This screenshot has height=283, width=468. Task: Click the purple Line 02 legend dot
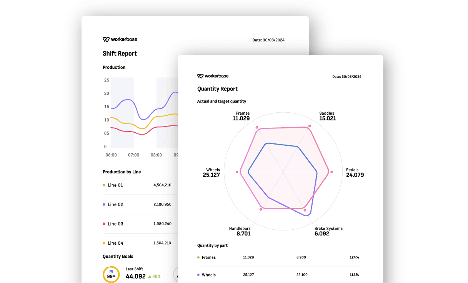104,204
